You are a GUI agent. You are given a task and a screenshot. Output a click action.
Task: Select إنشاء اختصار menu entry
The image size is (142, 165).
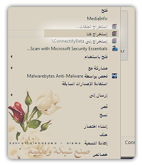96,127
